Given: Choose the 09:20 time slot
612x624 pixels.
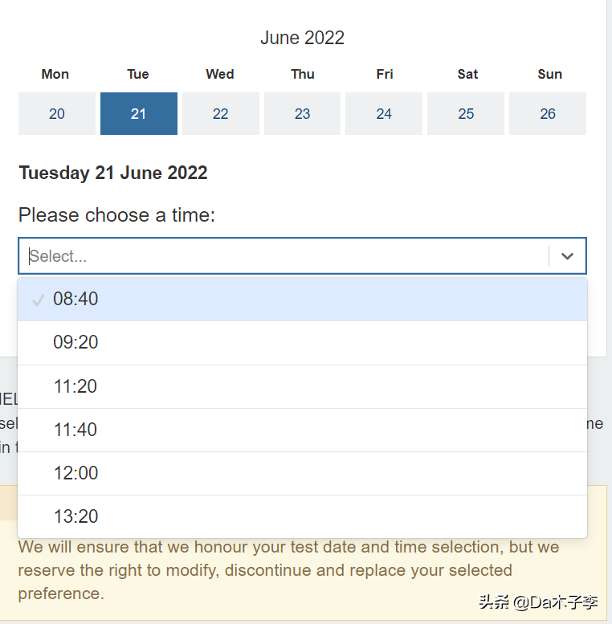Looking at the screenshot, I should tap(303, 343).
